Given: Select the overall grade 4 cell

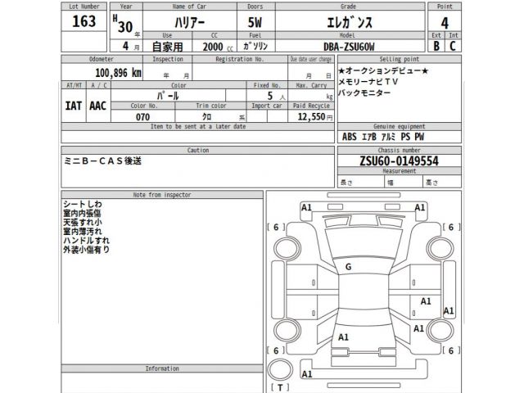Looking at the screenshot, I should pyautogui.click(x=445, y=22).
